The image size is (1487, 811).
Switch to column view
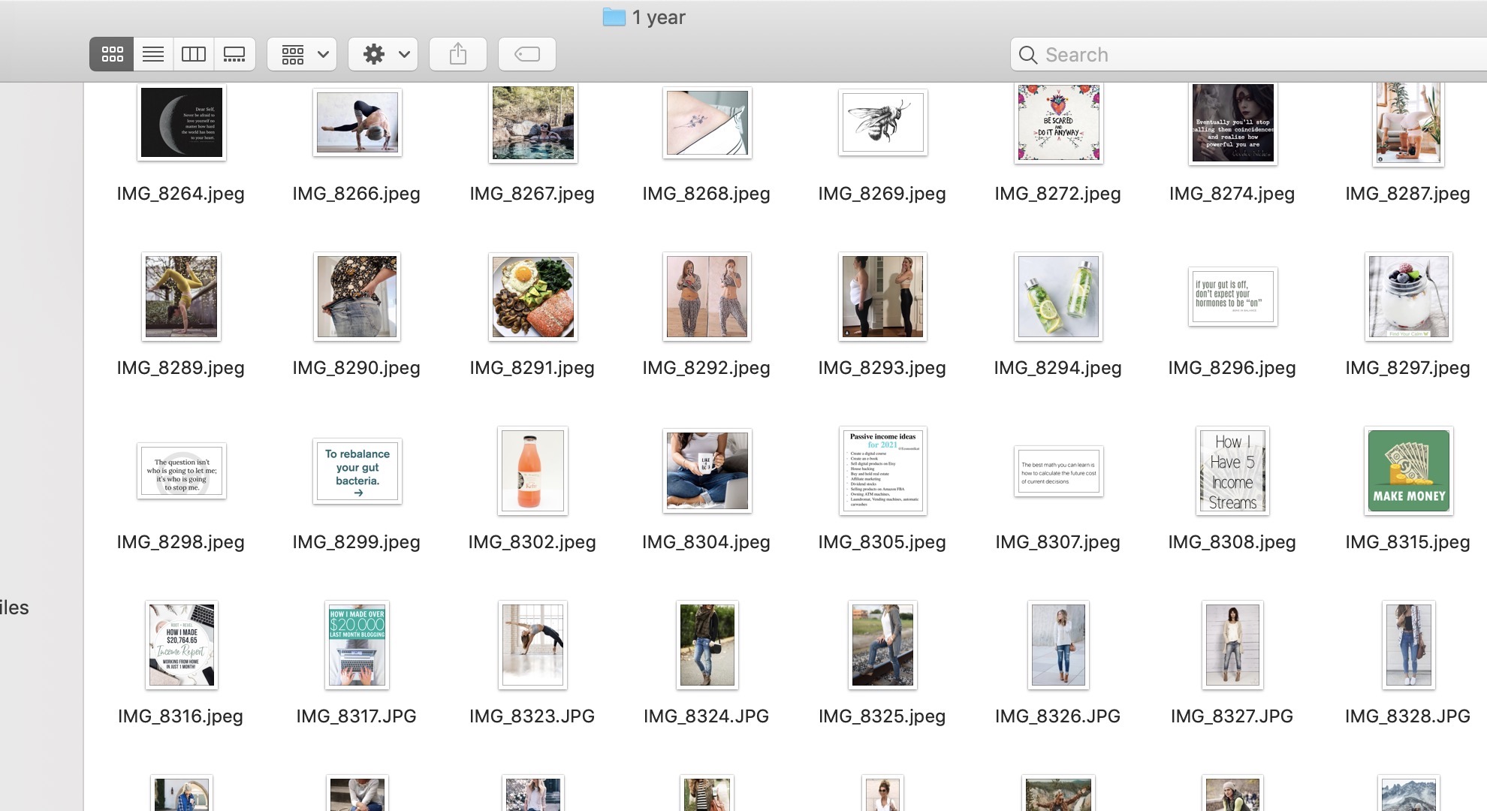tap(194, 54)
